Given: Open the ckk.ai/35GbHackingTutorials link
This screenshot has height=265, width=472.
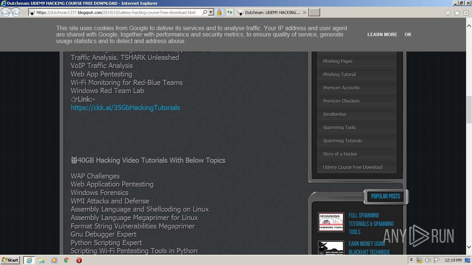Looking at the screenshot, I should (x=125, y=107).
